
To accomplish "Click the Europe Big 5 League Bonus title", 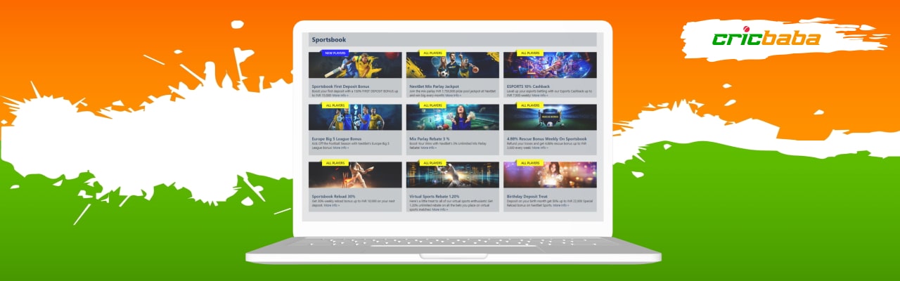I will point(337,139).
